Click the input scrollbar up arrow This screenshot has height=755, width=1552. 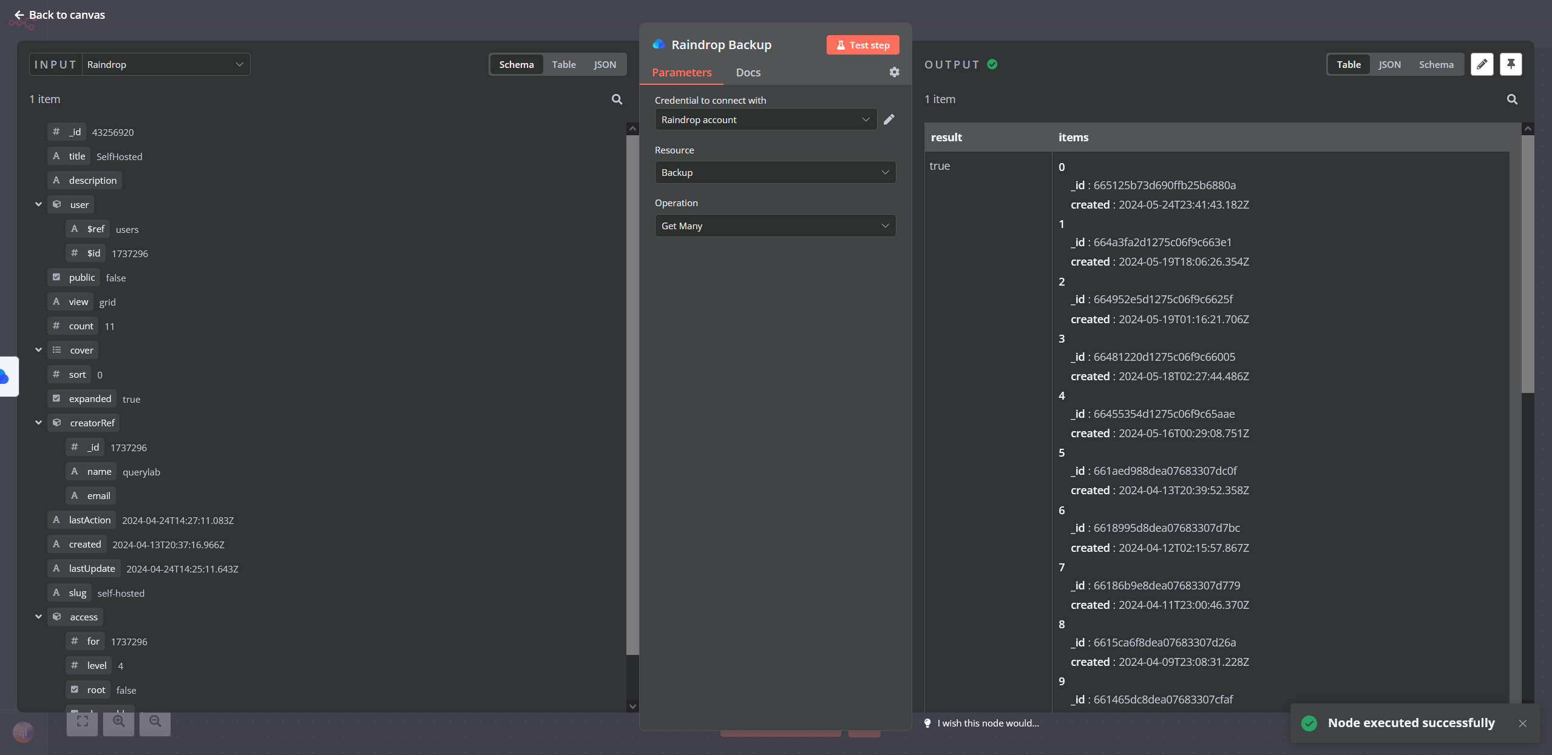click(x=632, y=129)
